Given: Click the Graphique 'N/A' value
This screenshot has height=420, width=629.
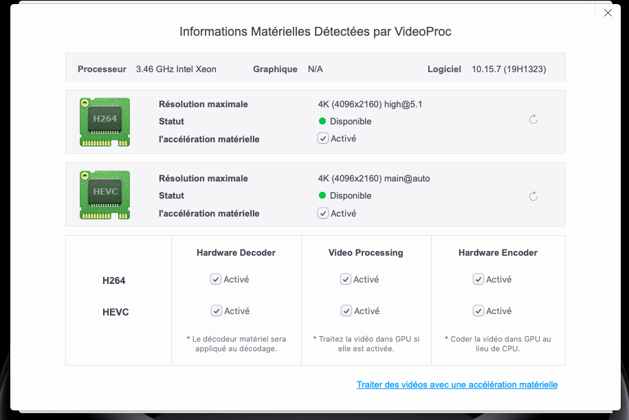Looking at the screenshot, I should click(x=316, y=69).
